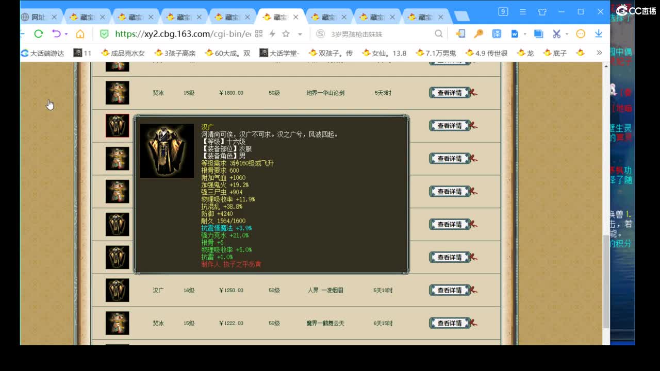660x371 pixels.
Task: Open the 大话学堂- bookmark
Action: pyautogui.click(x=279, y=53)
